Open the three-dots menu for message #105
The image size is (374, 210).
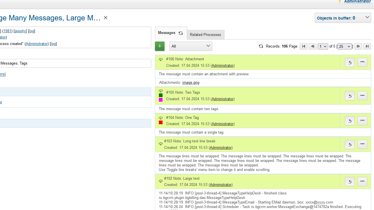362,96
